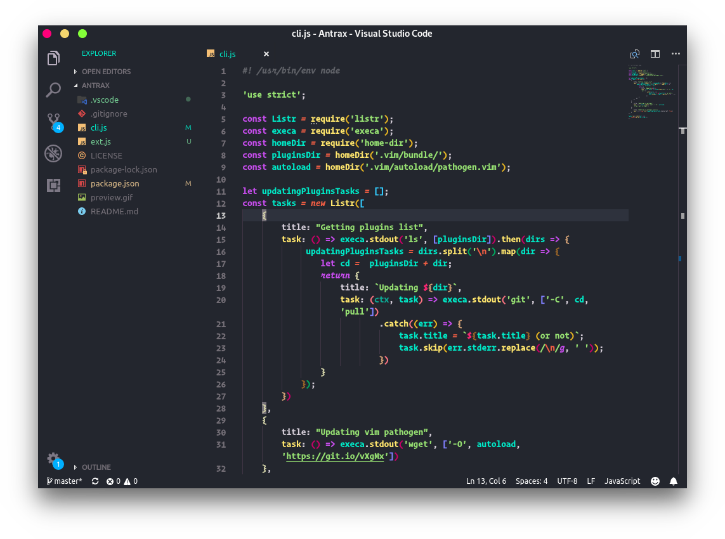The height and width of the screenshot is (539, 725).
Task: Open the More Actions ellipsis menu
Action: 675,54
